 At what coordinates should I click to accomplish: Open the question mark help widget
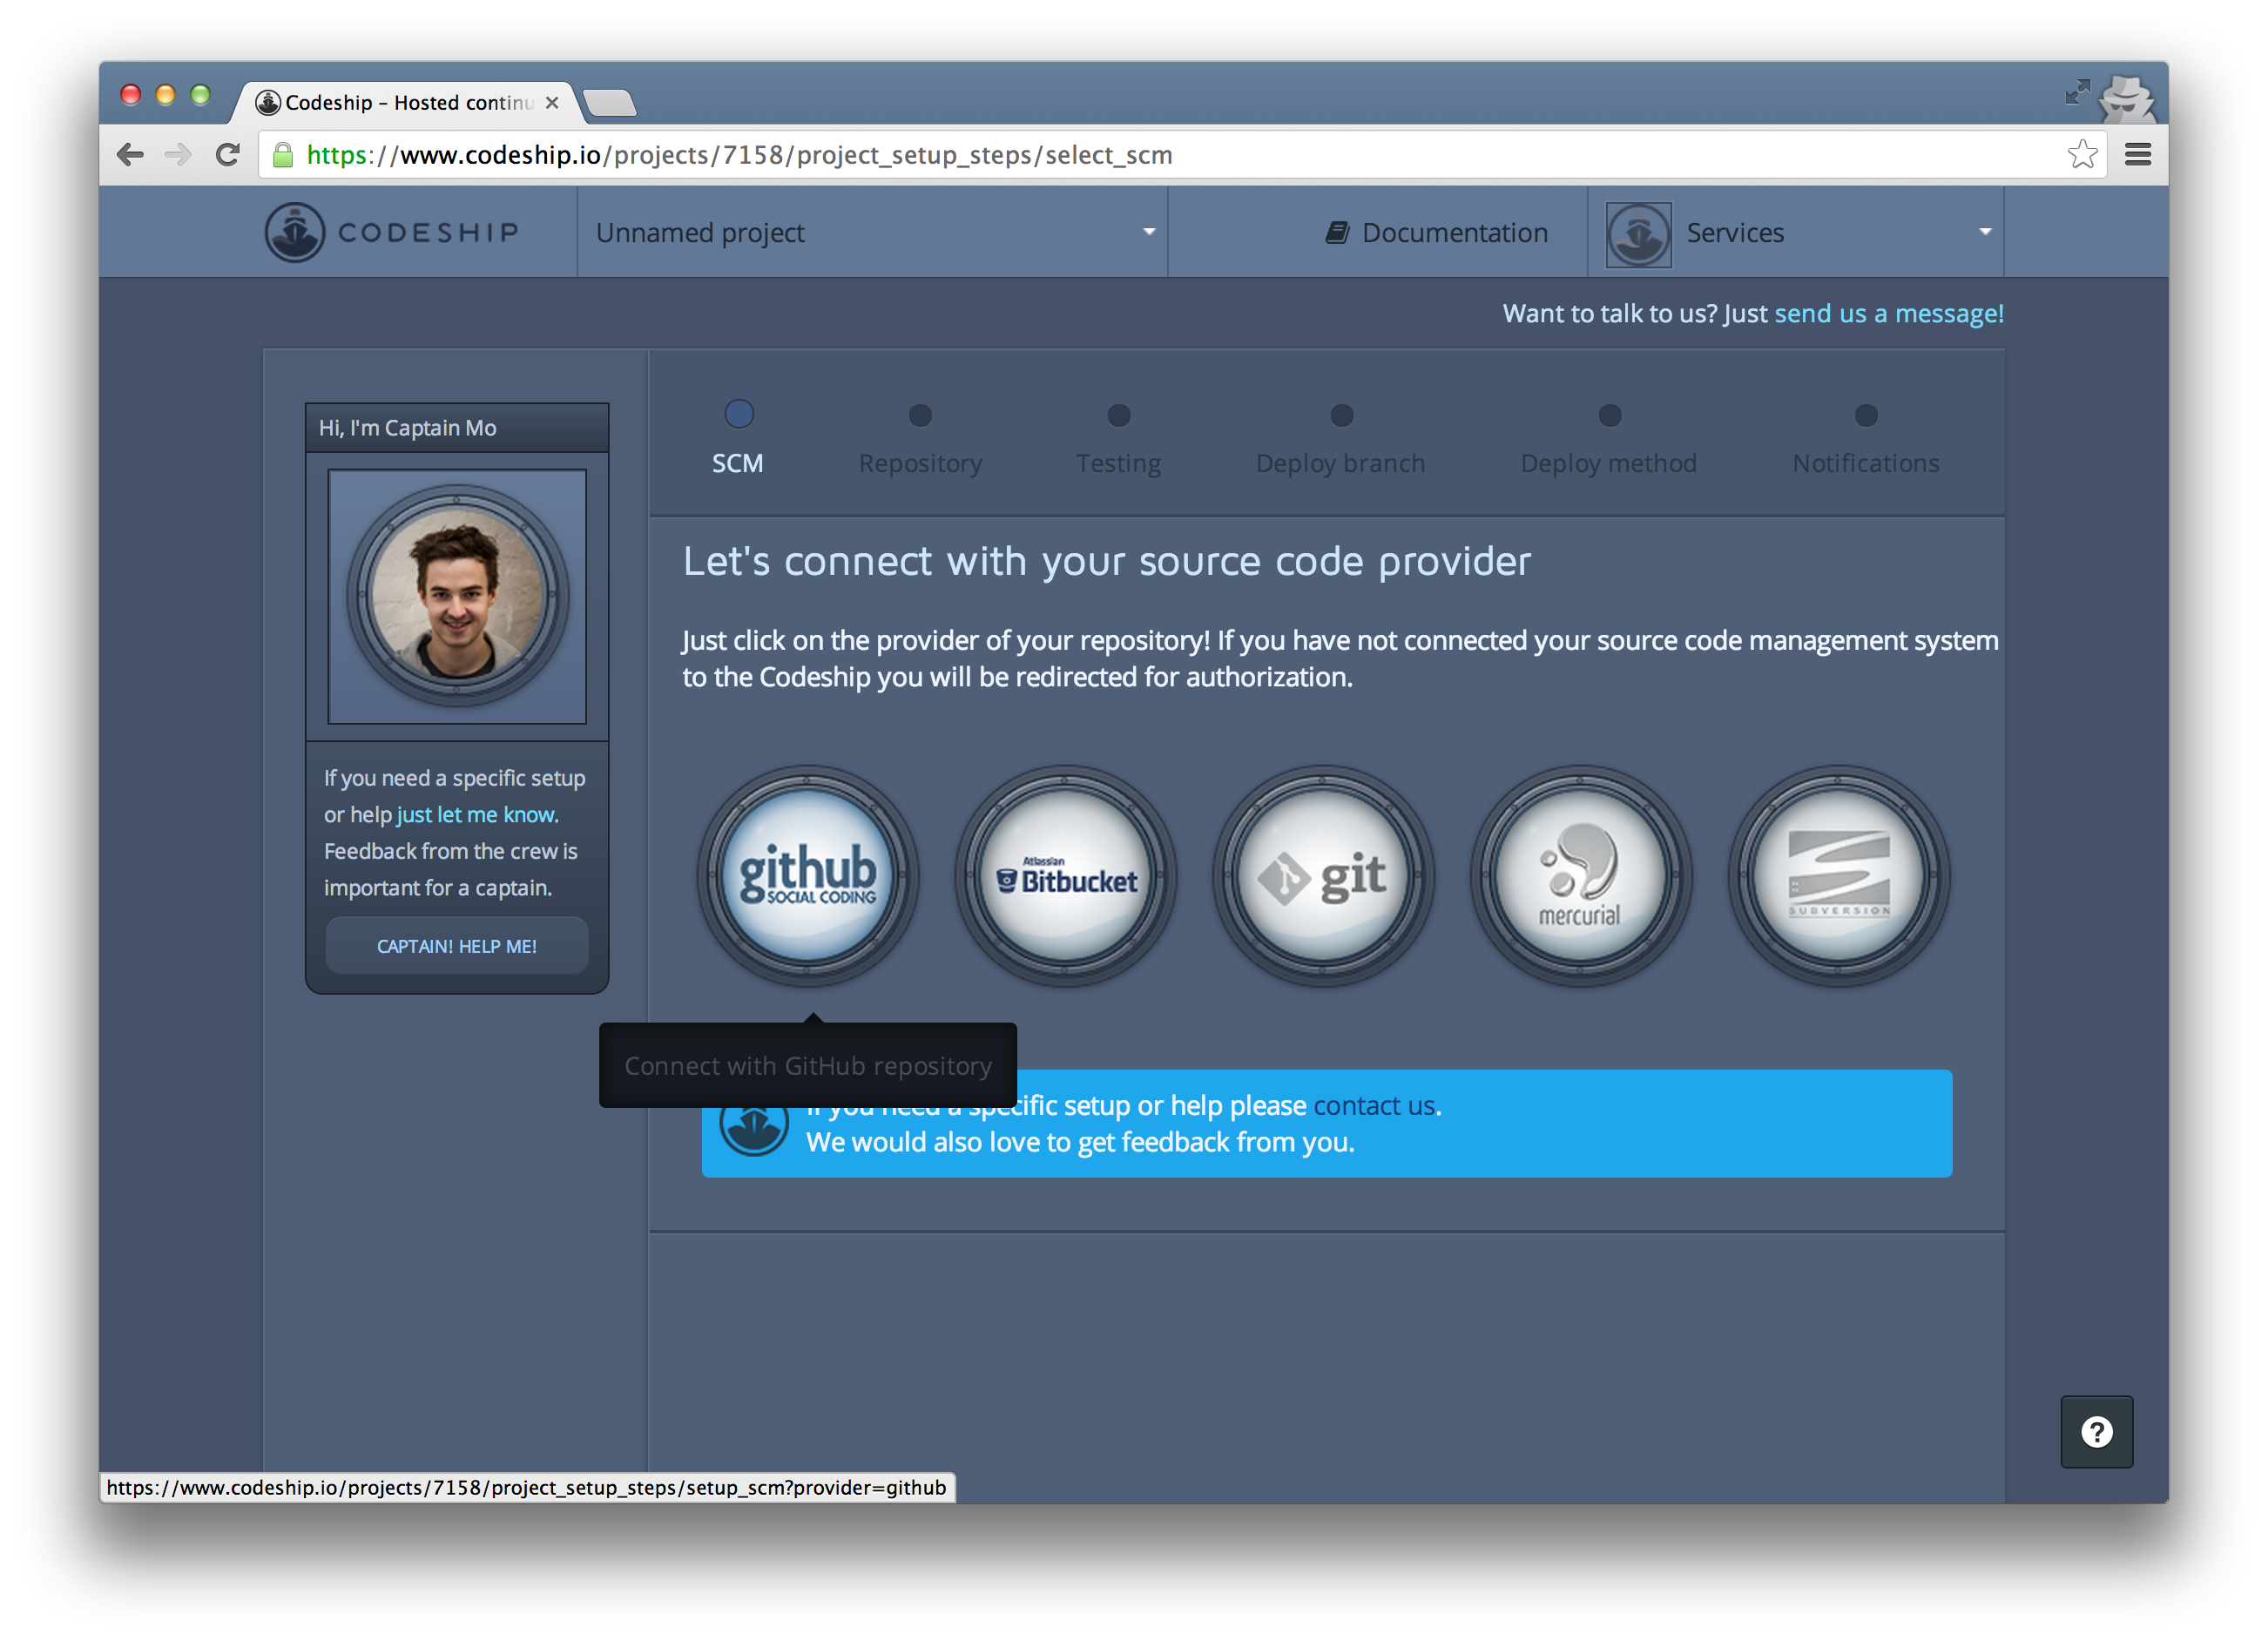(2096, 1431)
